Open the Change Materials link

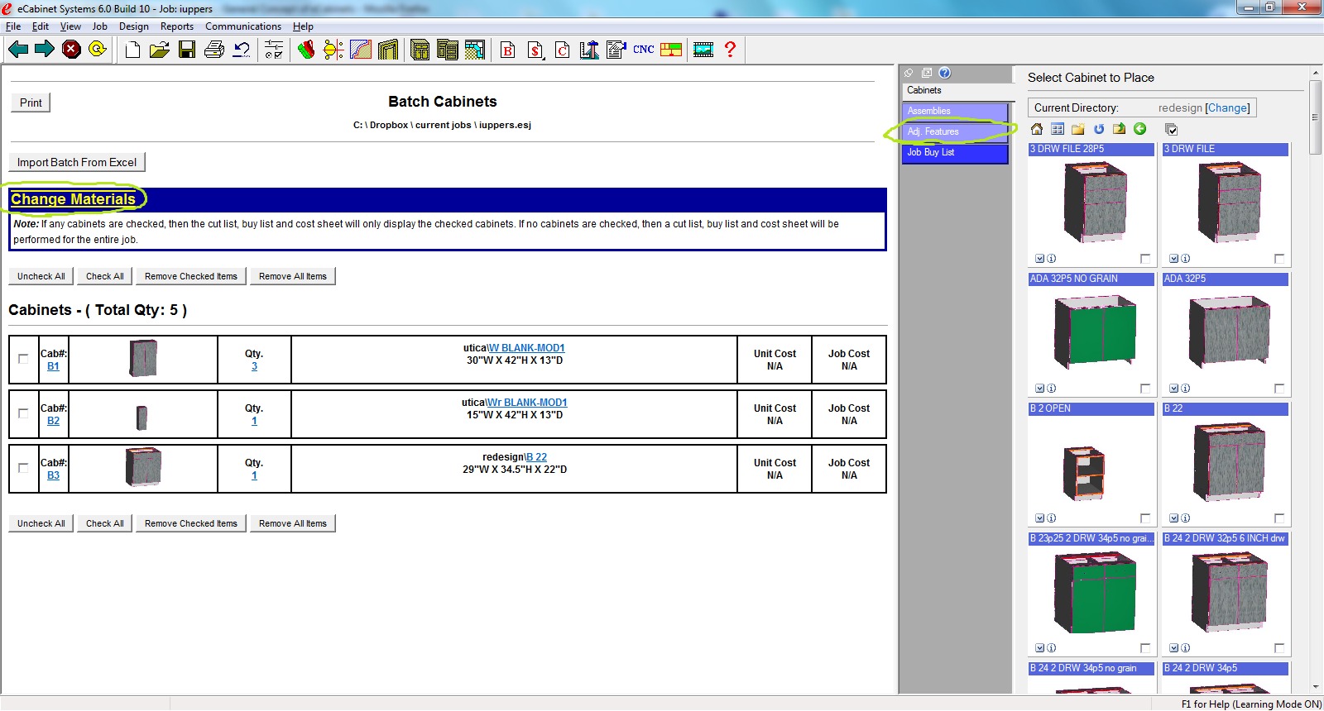coord(73,199)
